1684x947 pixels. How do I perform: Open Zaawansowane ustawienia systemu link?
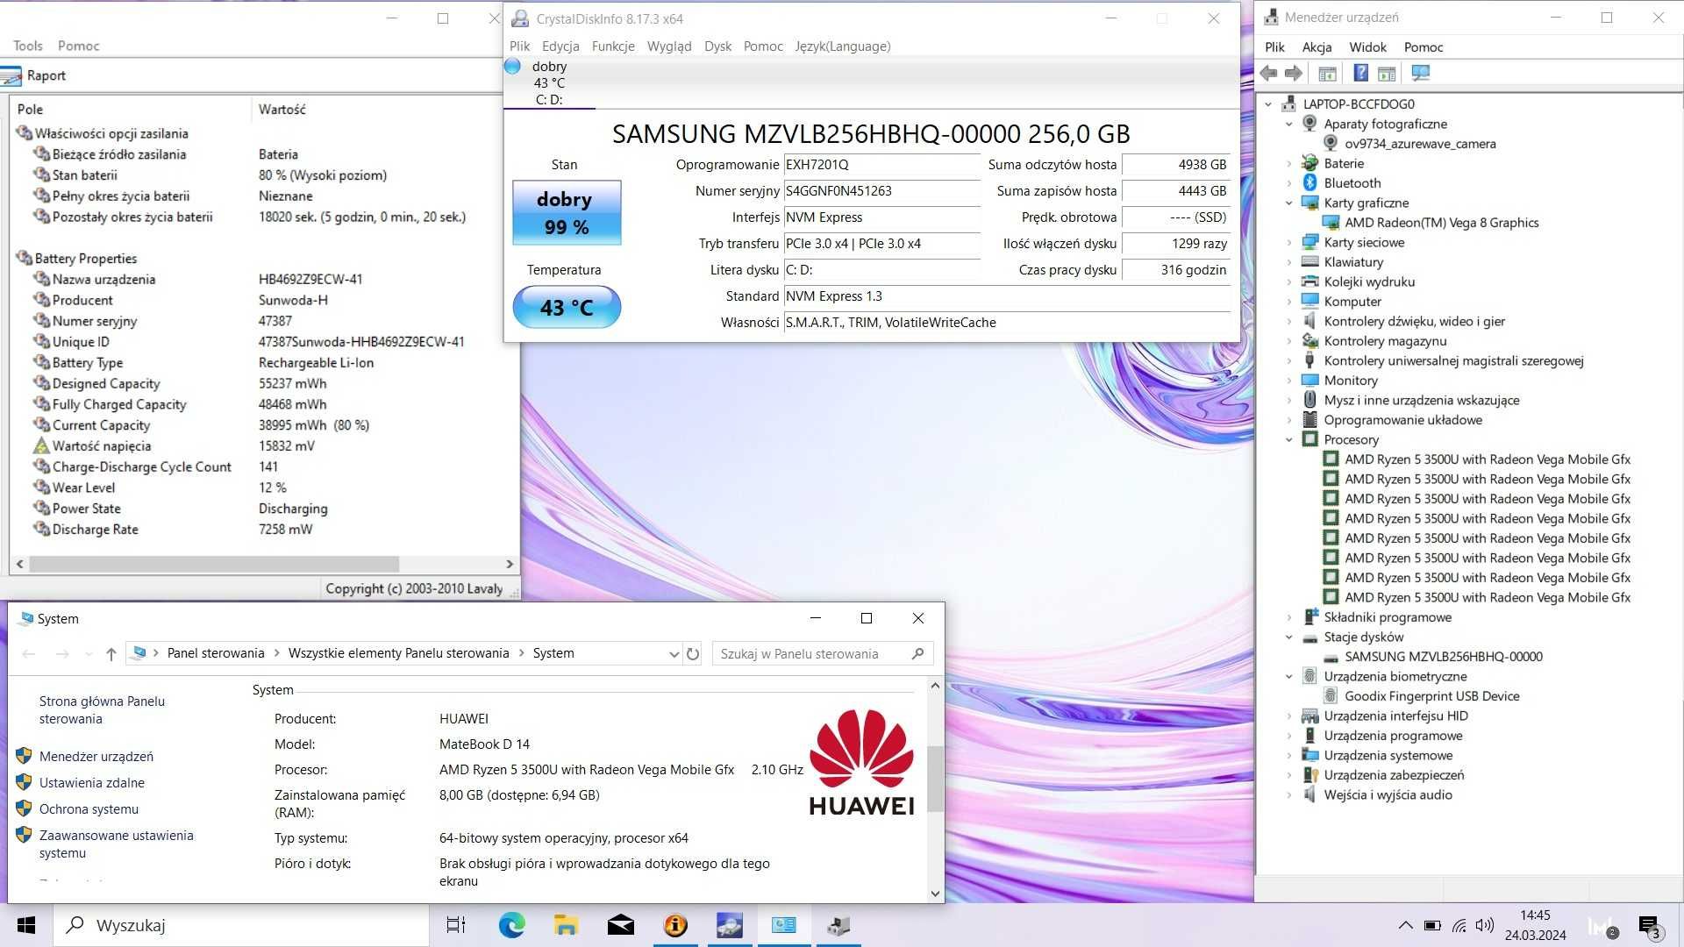(116, 844)
